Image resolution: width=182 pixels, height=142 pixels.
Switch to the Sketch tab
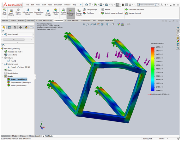13,21
